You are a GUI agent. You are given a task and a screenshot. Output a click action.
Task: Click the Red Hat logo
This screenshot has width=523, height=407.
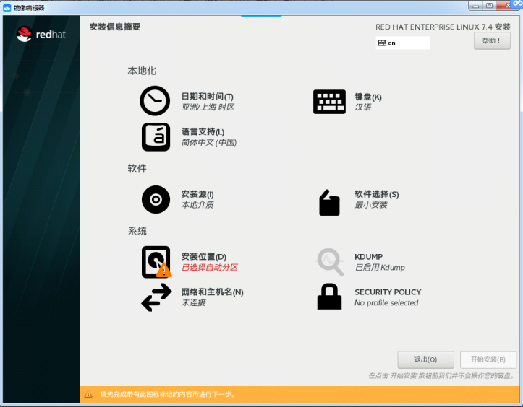coord(41,33)
